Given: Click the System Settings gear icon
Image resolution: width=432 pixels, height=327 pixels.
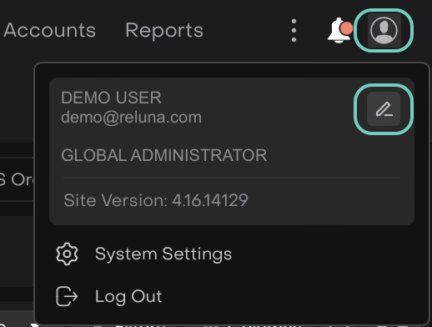Looking at the screenshot, I should coord(67,254).
